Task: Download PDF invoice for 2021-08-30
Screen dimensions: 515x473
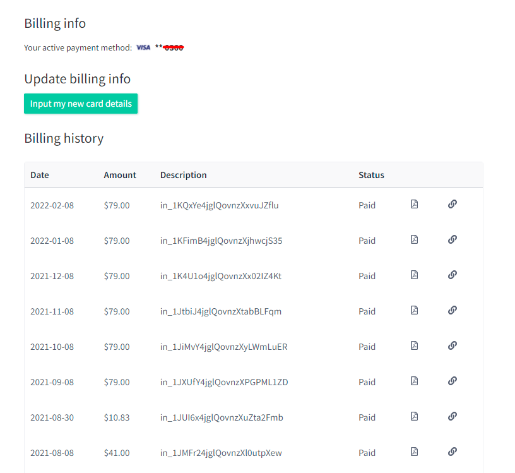Action: [x=415, y=416]
